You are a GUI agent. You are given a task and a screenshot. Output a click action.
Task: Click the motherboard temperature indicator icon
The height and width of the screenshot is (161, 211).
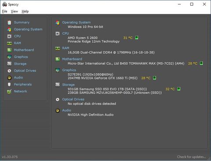click(201, 63)
